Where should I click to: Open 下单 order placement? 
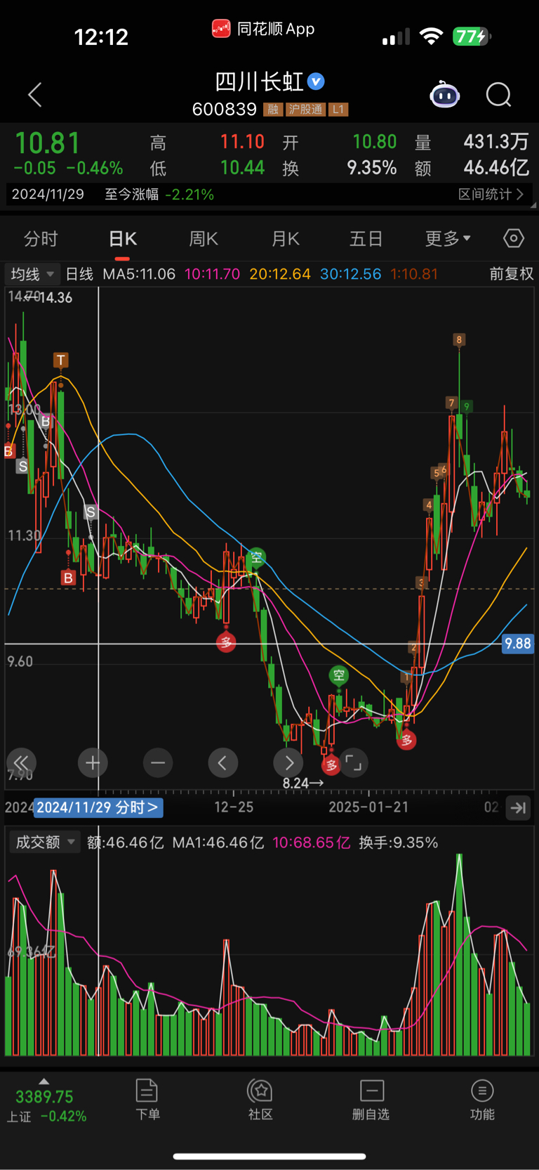point(147,1100)
